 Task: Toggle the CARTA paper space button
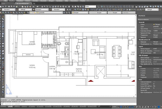pos(114,107)
